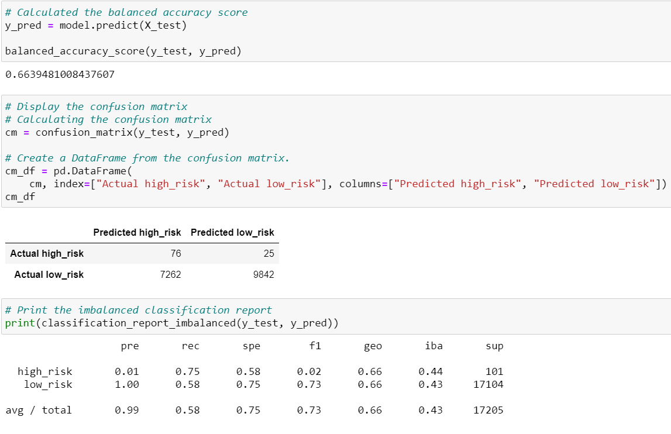671x434 pixels.
Task: Click the support value 17205
Action: pyautogui.click(x=489, y=410)
